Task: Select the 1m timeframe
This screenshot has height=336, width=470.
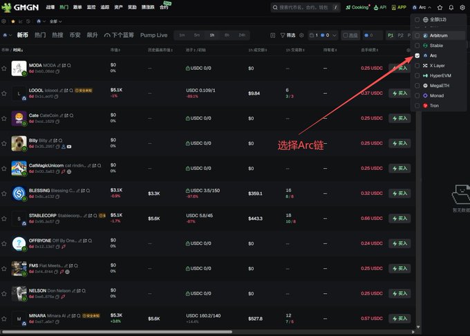Action: [182, 35]
